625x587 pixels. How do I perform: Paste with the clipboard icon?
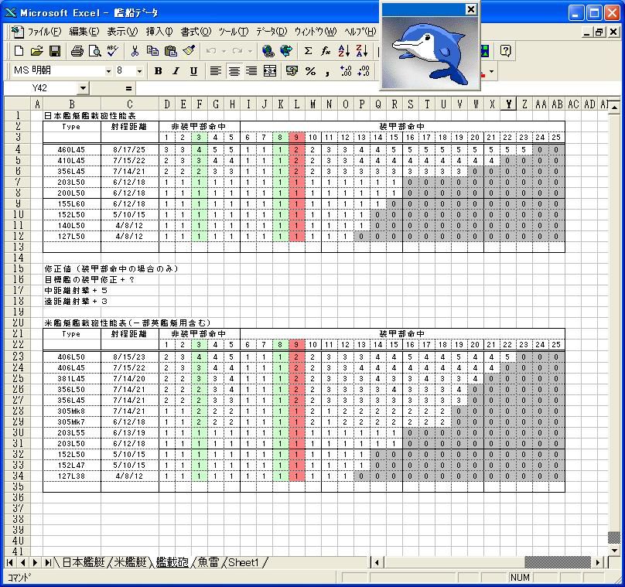click(171, 51)
